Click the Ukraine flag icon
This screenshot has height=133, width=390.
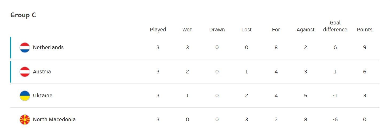(25, 96)
